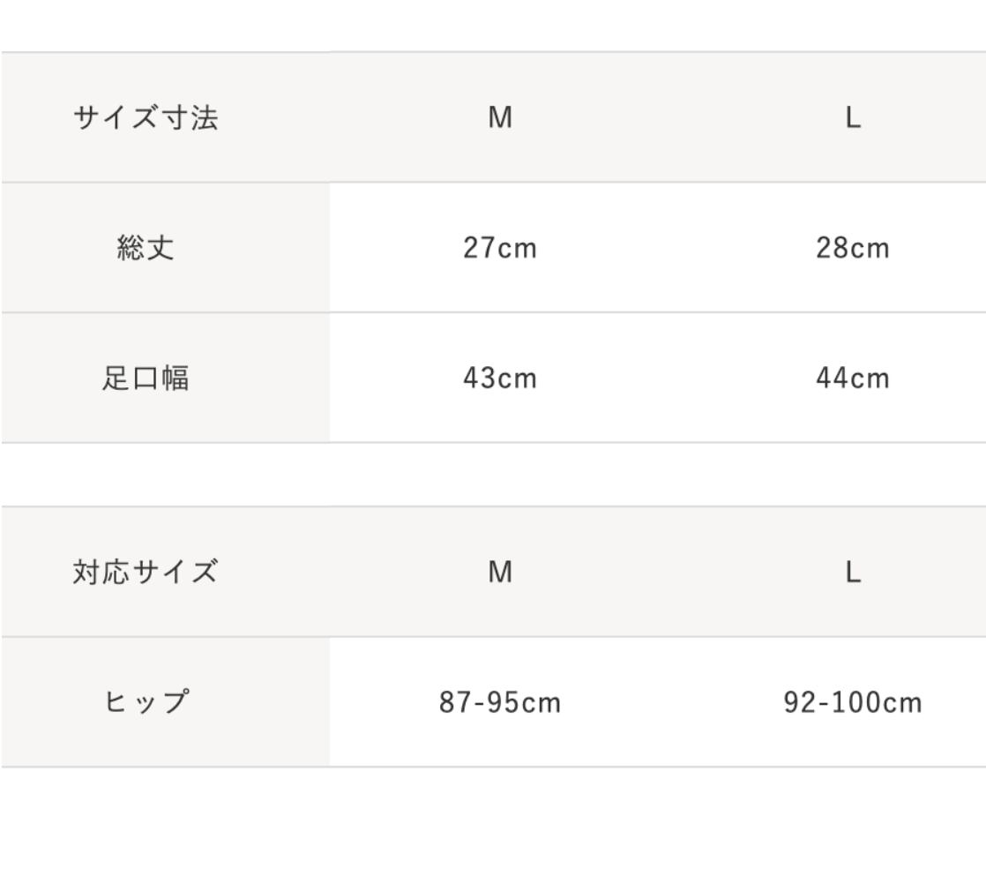Click the ヒップ row label
The width and height of the screenshot is (986, 884).
(x=146, y=703)
